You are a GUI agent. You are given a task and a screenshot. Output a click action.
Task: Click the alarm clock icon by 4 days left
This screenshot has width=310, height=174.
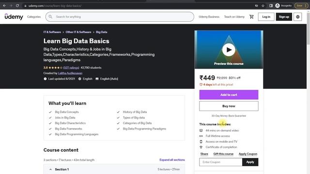pyautogui.click(x=201, y=85)
